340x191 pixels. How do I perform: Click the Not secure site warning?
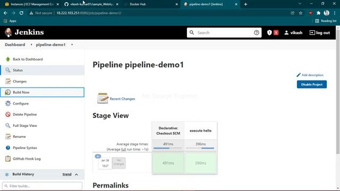click(x=41, y=13)
